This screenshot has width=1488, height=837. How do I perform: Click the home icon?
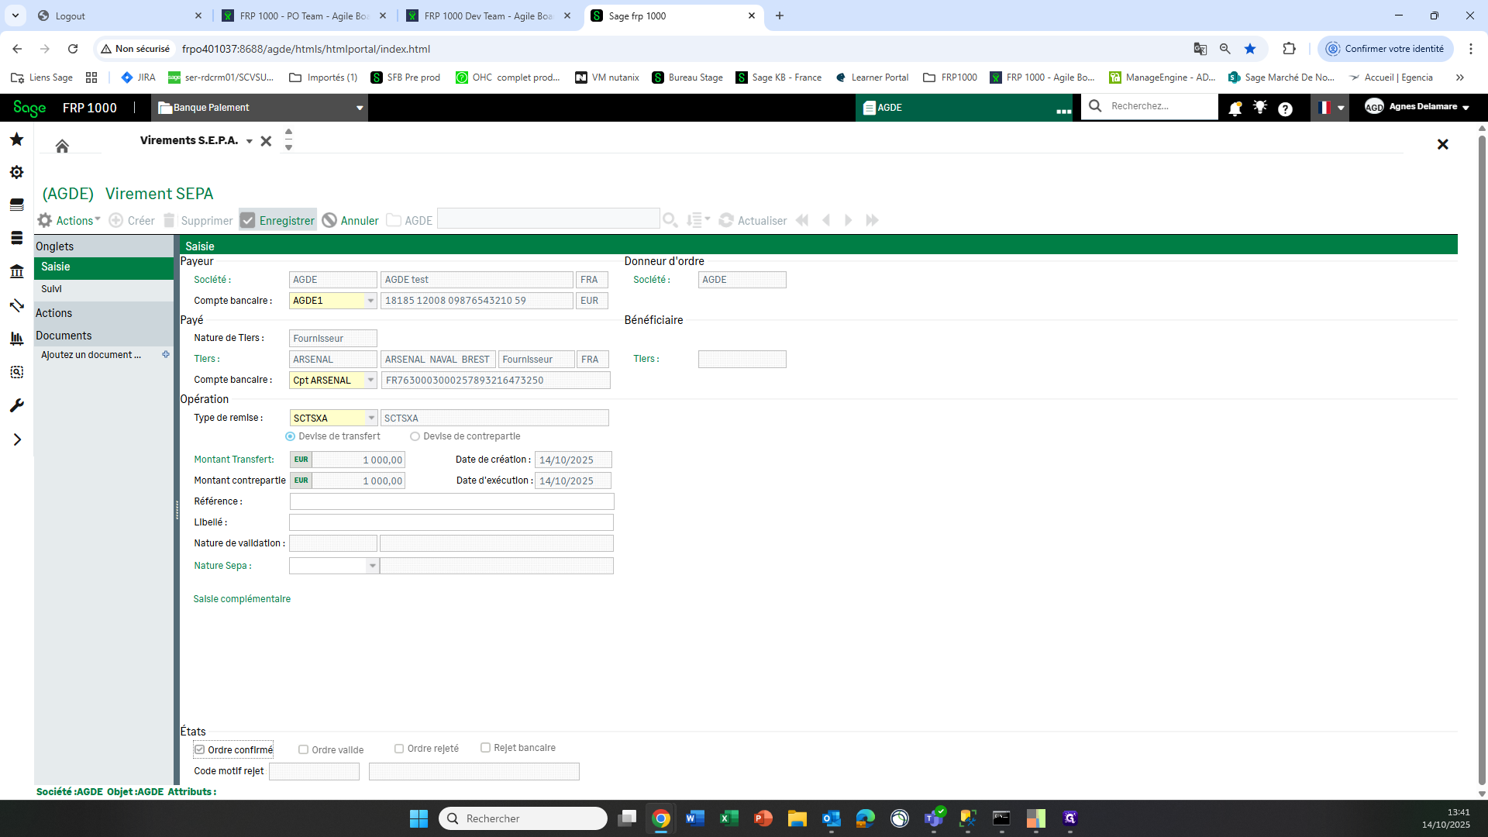(x=62, y=145)
